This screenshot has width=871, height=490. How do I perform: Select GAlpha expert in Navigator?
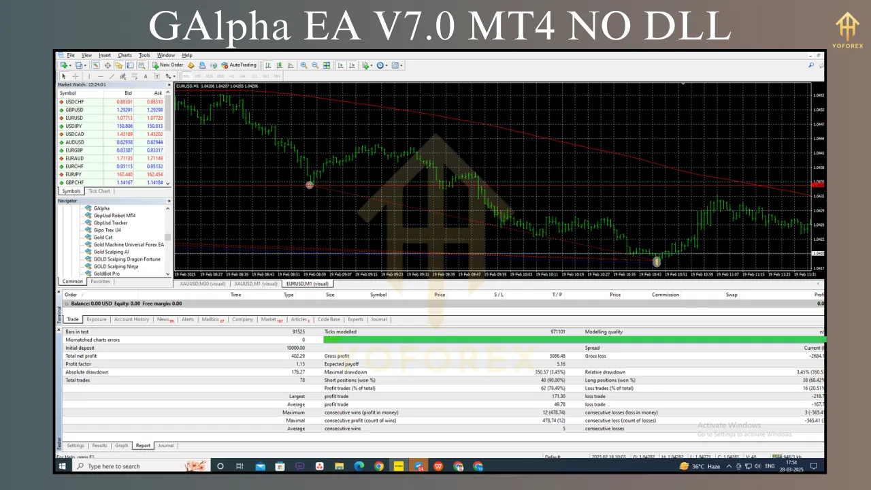101,208
